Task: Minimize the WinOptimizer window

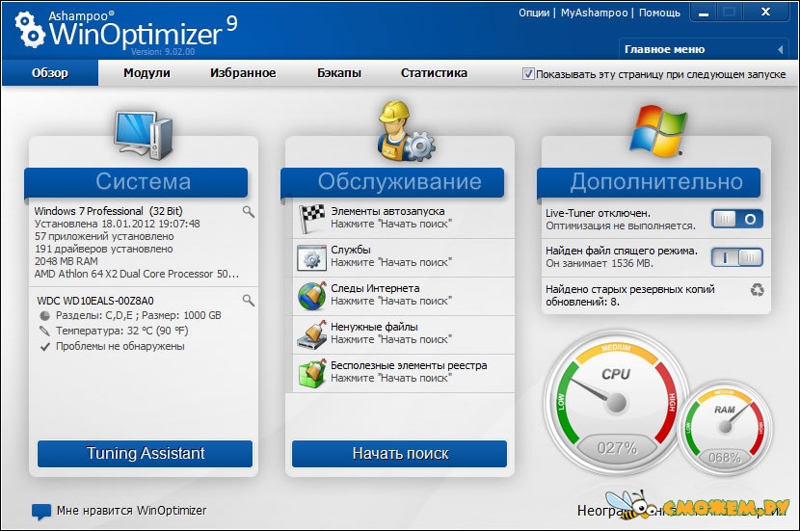Action: 704,13
